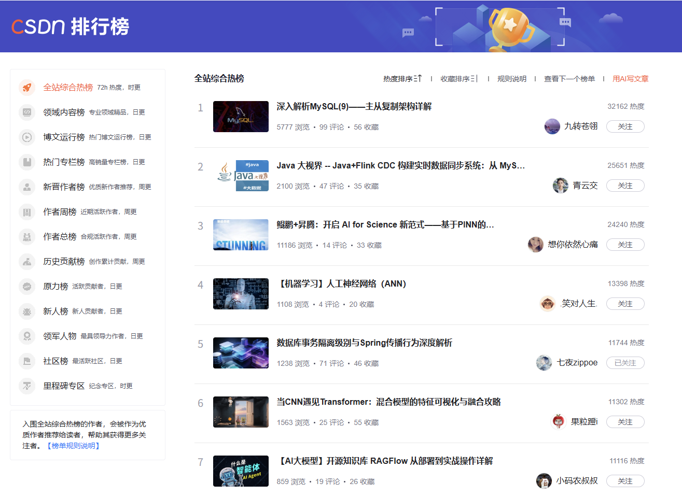
Task: Click the icon beside 里程碑专区
Action: coord(27,386)
